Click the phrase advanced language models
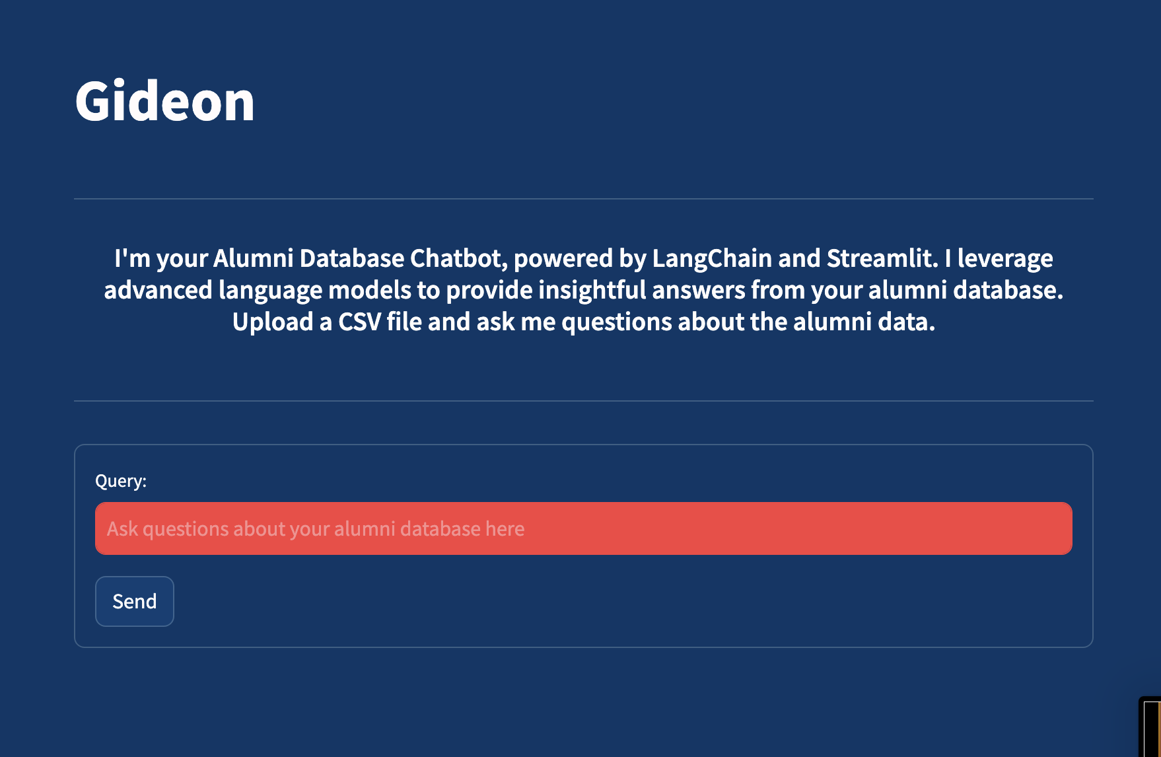 (x=258, y=290)
